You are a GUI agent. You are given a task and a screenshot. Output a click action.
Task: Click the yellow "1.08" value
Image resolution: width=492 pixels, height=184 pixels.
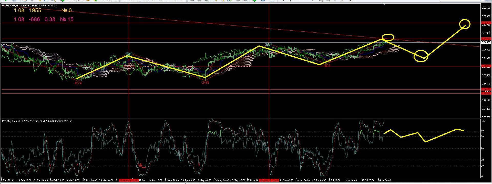click(x=19, y=10)
